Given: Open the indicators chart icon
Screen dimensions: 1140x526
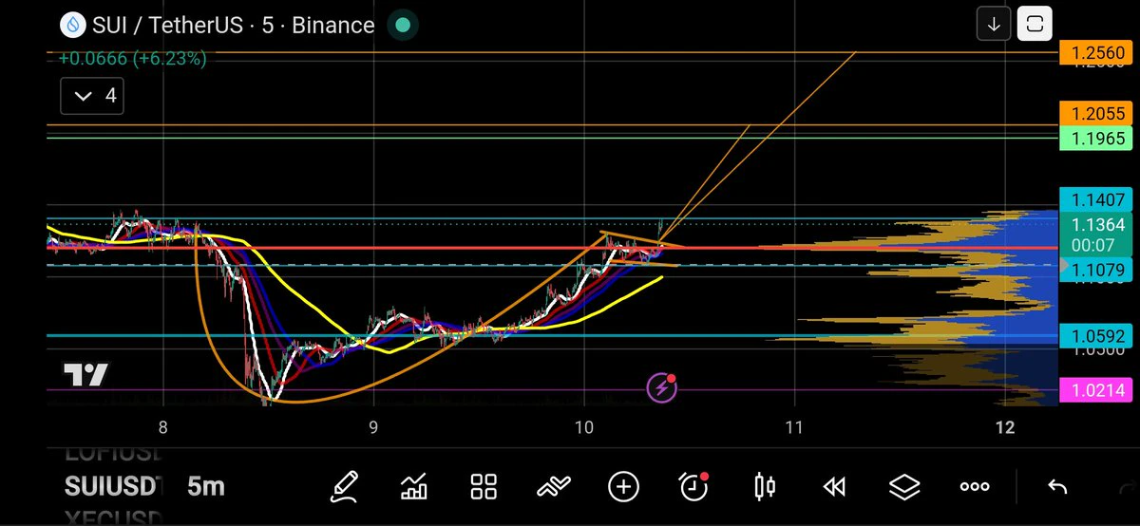Looking at the screenshot, I should coord(414,487).
